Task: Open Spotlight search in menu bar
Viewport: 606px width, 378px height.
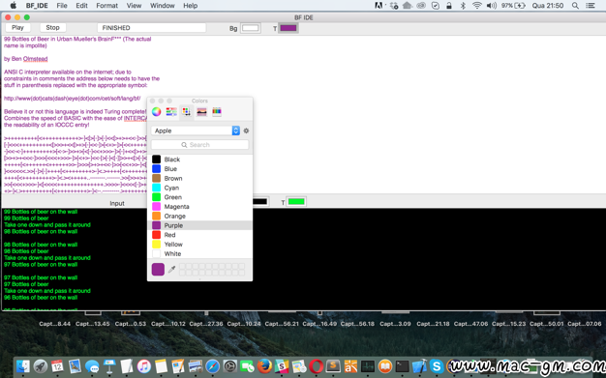Action: (575, 6)
